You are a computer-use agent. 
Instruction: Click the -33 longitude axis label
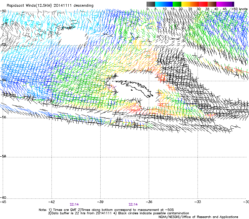[x=198, y=202]
